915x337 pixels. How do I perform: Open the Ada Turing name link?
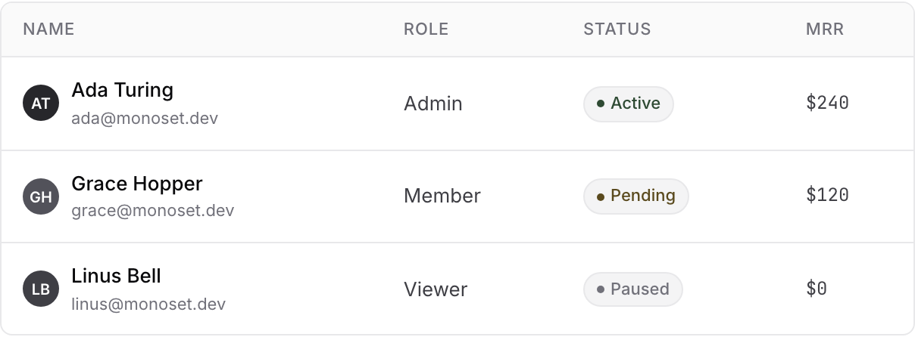pos(122,90)
